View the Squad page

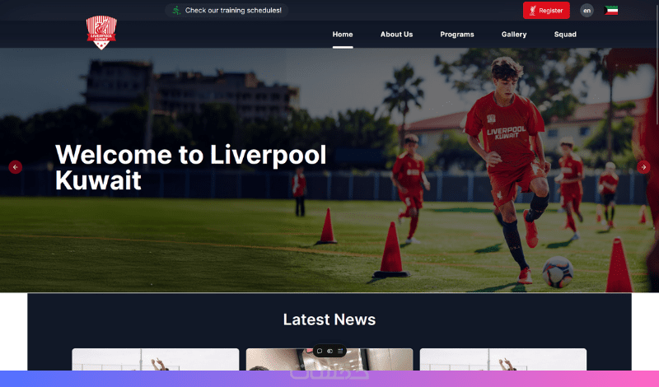pos(565,35)
